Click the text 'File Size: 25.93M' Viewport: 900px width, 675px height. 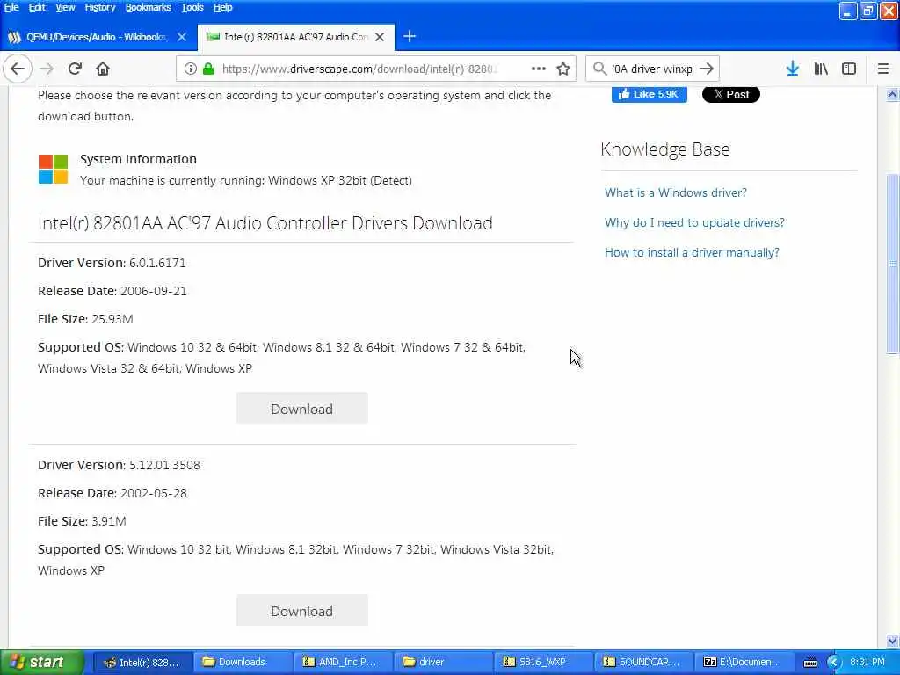pyautogui.click(x=85, y=319)
